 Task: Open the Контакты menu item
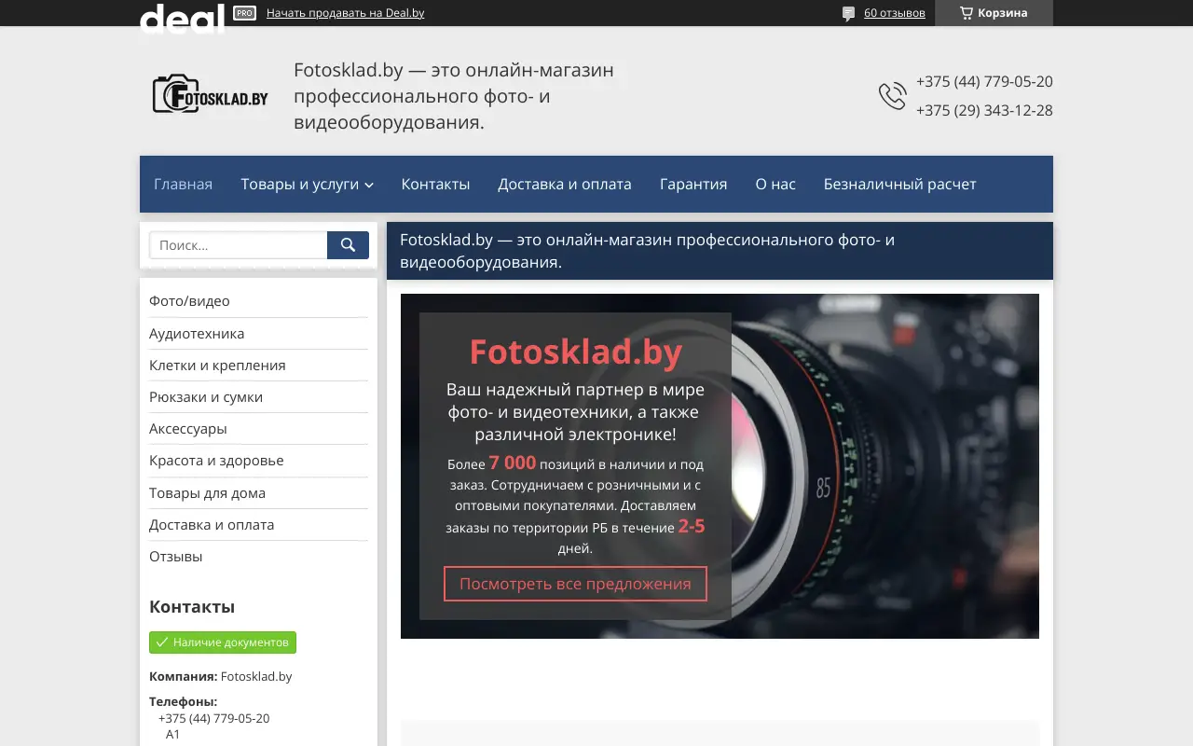435,184
